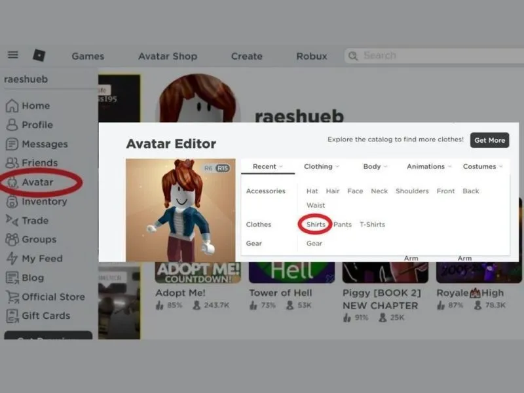Screen dimensions: 524x393
Task: Click into the Search field
Action: [x=434, y=56]
